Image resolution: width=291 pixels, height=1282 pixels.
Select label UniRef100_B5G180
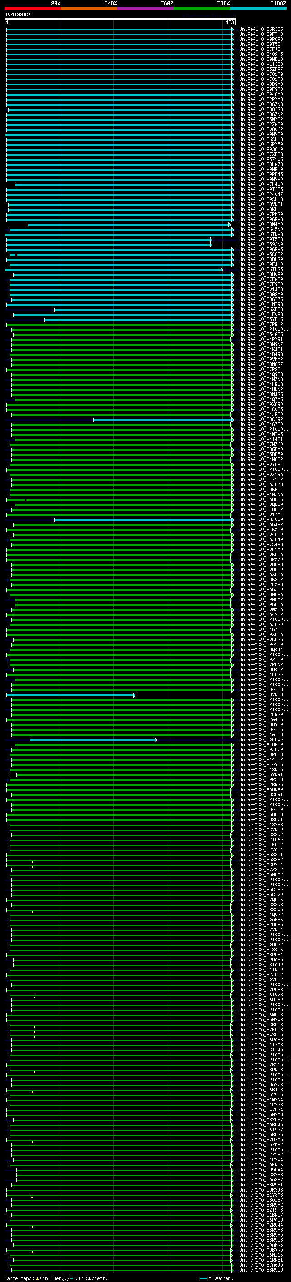[261, 890]
